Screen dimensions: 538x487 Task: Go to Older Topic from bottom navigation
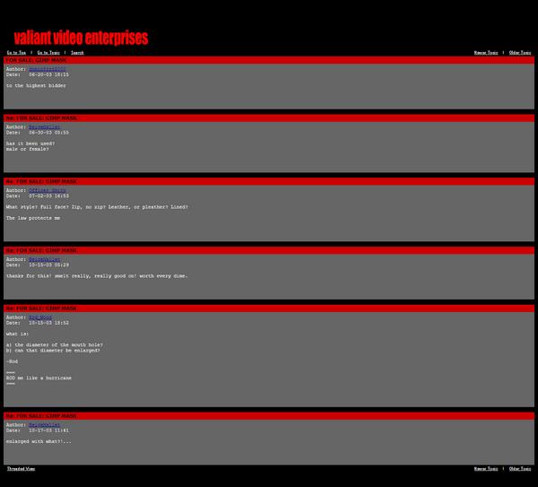(520, 468)
